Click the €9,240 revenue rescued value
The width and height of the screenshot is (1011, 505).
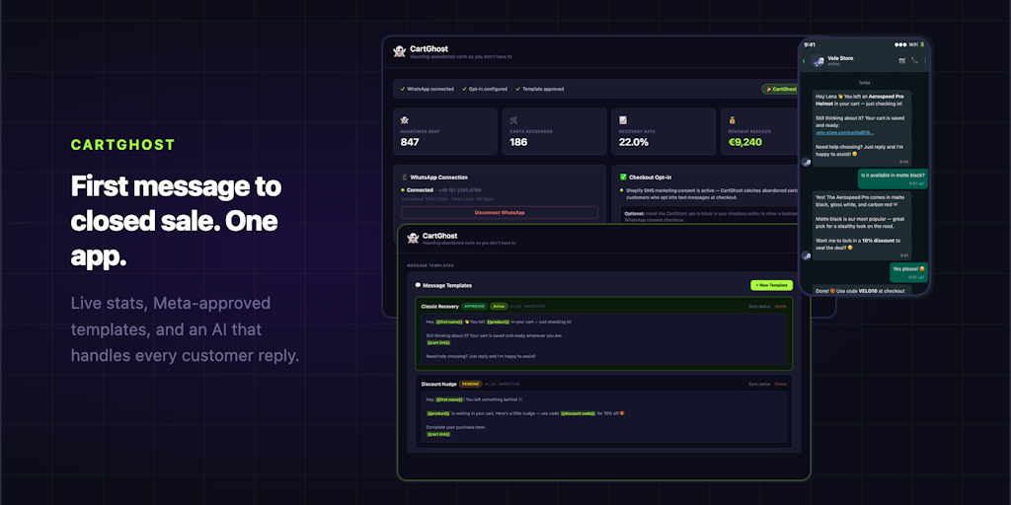point(745,142)
